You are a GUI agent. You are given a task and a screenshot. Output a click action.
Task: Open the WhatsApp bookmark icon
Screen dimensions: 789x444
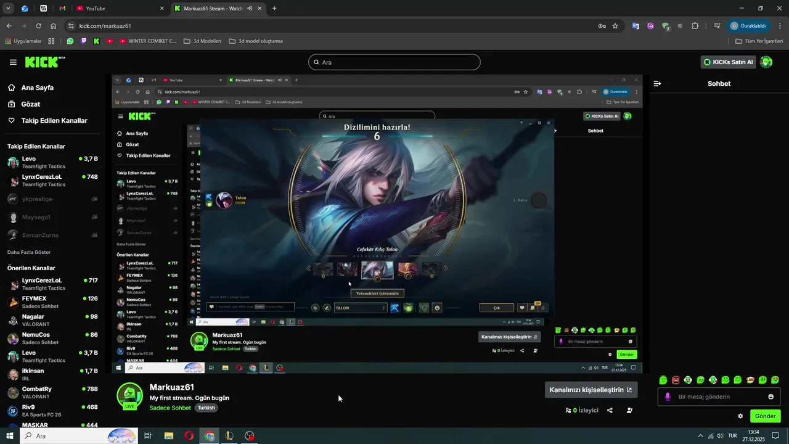pyautogui.click(x=70, y=41)
